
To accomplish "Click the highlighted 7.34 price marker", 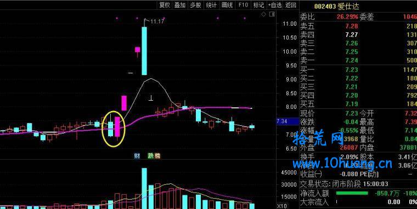I will pyautogui.click(x=288, y=121).
